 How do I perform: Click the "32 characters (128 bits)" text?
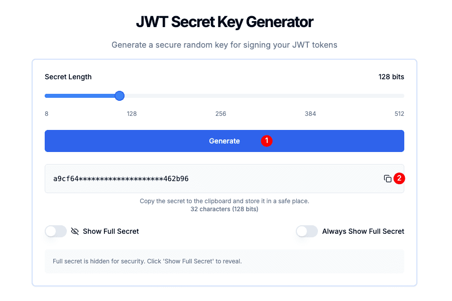pos(224,209)
